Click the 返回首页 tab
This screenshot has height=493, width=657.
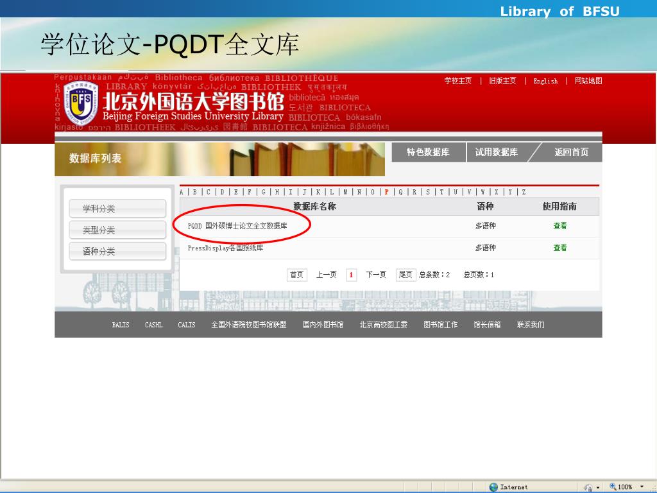tap(571, 152)
